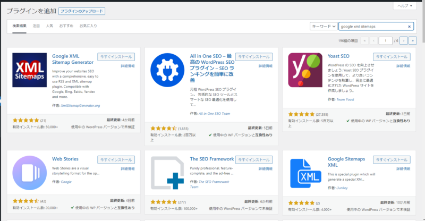Screen dimensions: 425x221
Task: Click the Google XML Sitemap Generator star rating
Action: point(25,120)
